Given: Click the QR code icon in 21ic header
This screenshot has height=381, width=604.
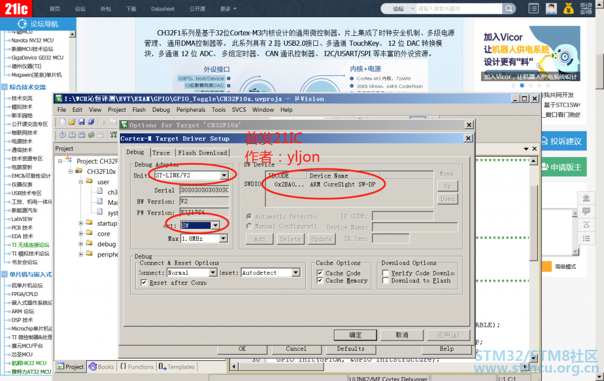Looking at the screenshot, I should (x=586, y=8).
